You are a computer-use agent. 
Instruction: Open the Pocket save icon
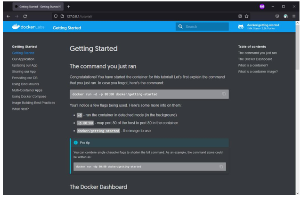click(277, 16)
